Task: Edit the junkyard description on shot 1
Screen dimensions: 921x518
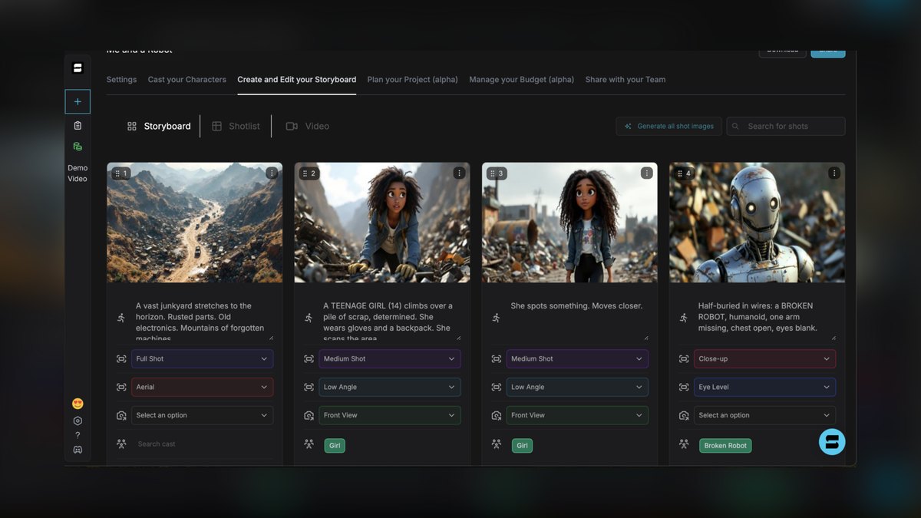Action: point(203,320)
